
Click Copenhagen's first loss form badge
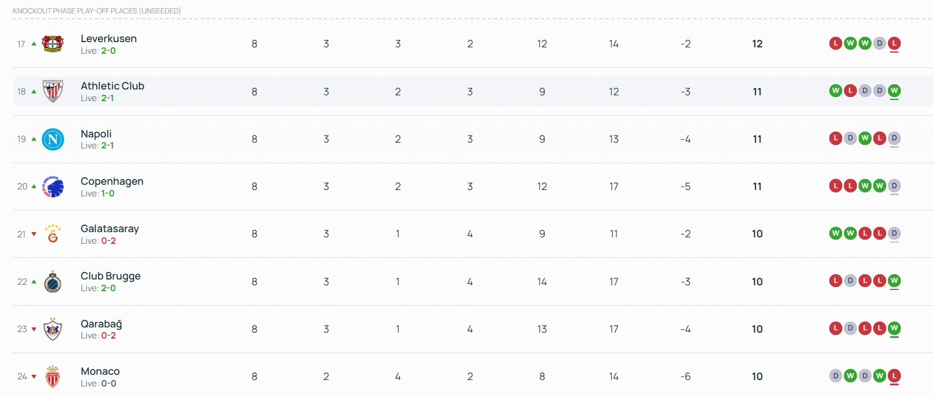(x=836, y=186)
